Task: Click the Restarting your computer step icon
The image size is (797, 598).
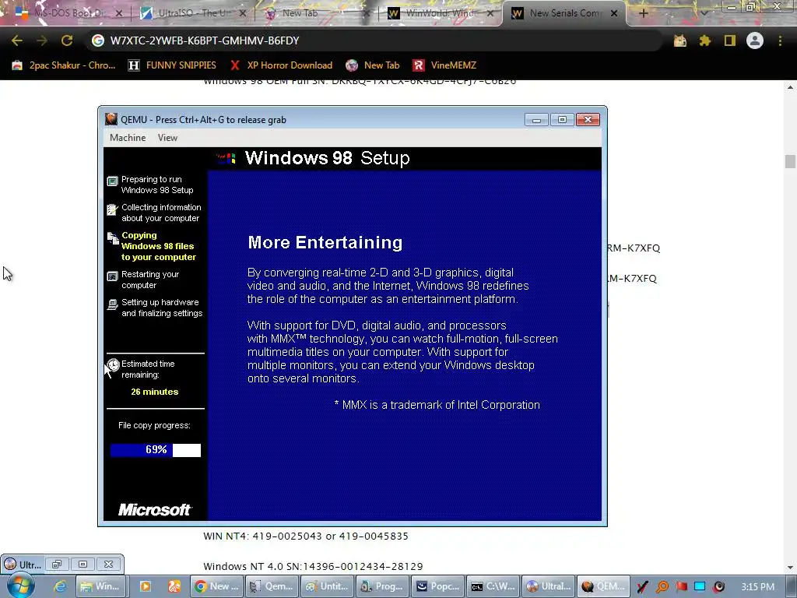Action: (112, 276)
